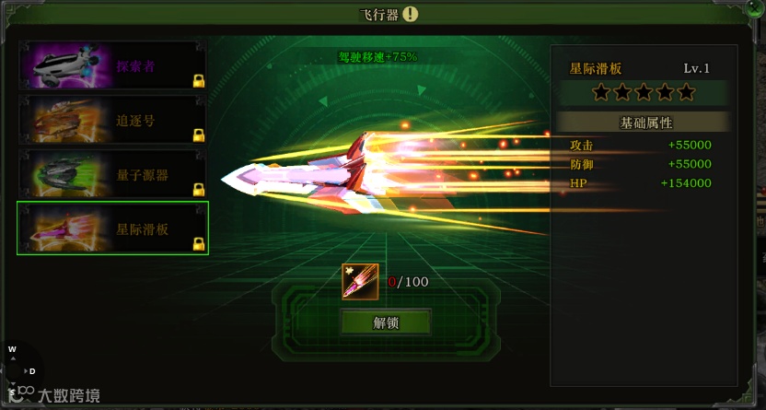Viewport: 766px width, 410px height.
Task: Click the lock icon on 量子源器
Action: point(198,190)
